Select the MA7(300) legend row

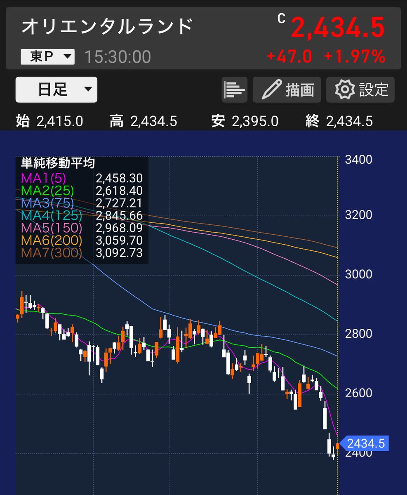point(82,252)
